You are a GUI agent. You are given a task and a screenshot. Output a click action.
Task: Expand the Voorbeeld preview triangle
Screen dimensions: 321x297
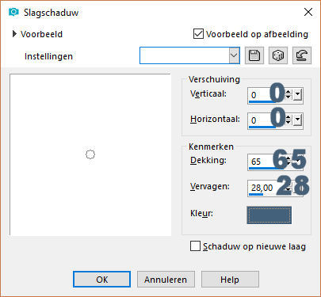coord(14,34)
